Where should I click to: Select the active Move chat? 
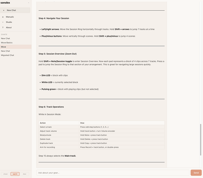[16, 47]
